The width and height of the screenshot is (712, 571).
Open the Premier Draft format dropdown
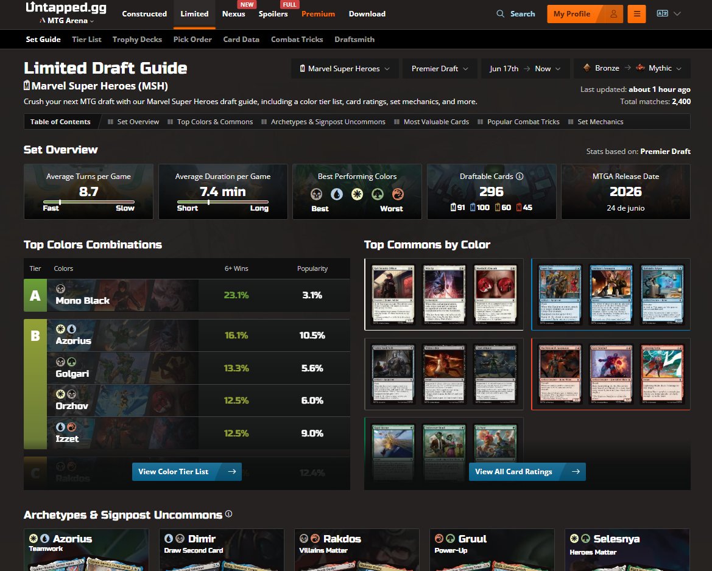440,69
